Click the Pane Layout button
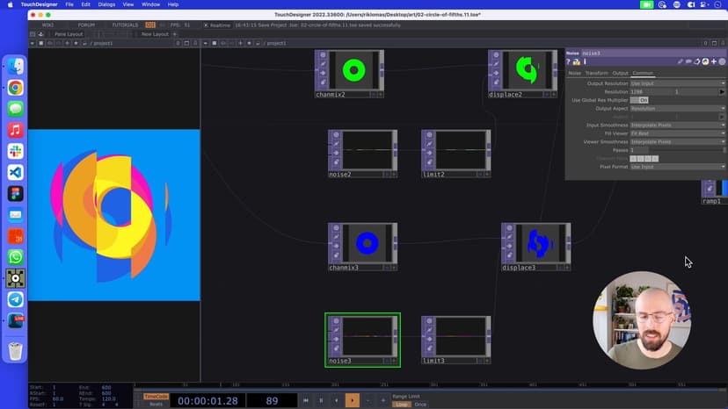Viewport: 728px width, 409px height. point(68,34)
